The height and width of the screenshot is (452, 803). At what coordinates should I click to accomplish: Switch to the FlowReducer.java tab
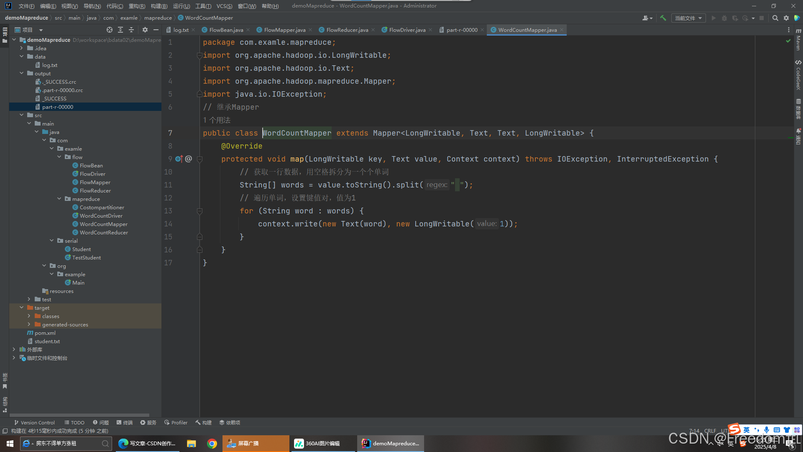click(x=347, y=30)
